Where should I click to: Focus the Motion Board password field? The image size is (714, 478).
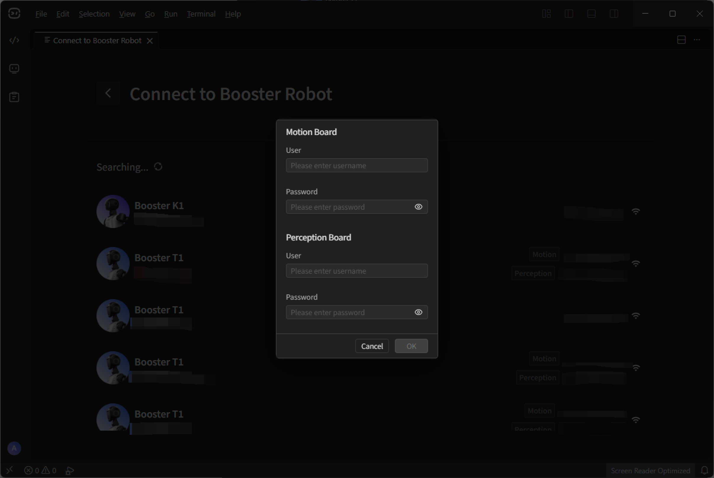357,207
